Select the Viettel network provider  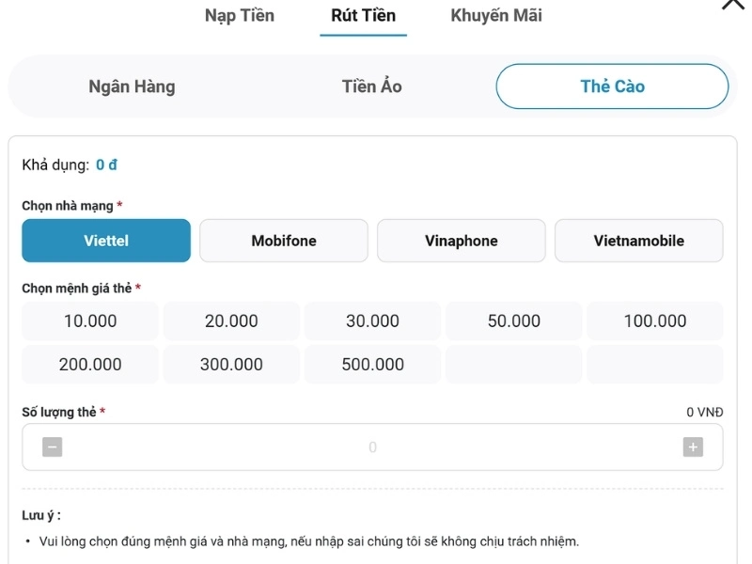(105, 241)
